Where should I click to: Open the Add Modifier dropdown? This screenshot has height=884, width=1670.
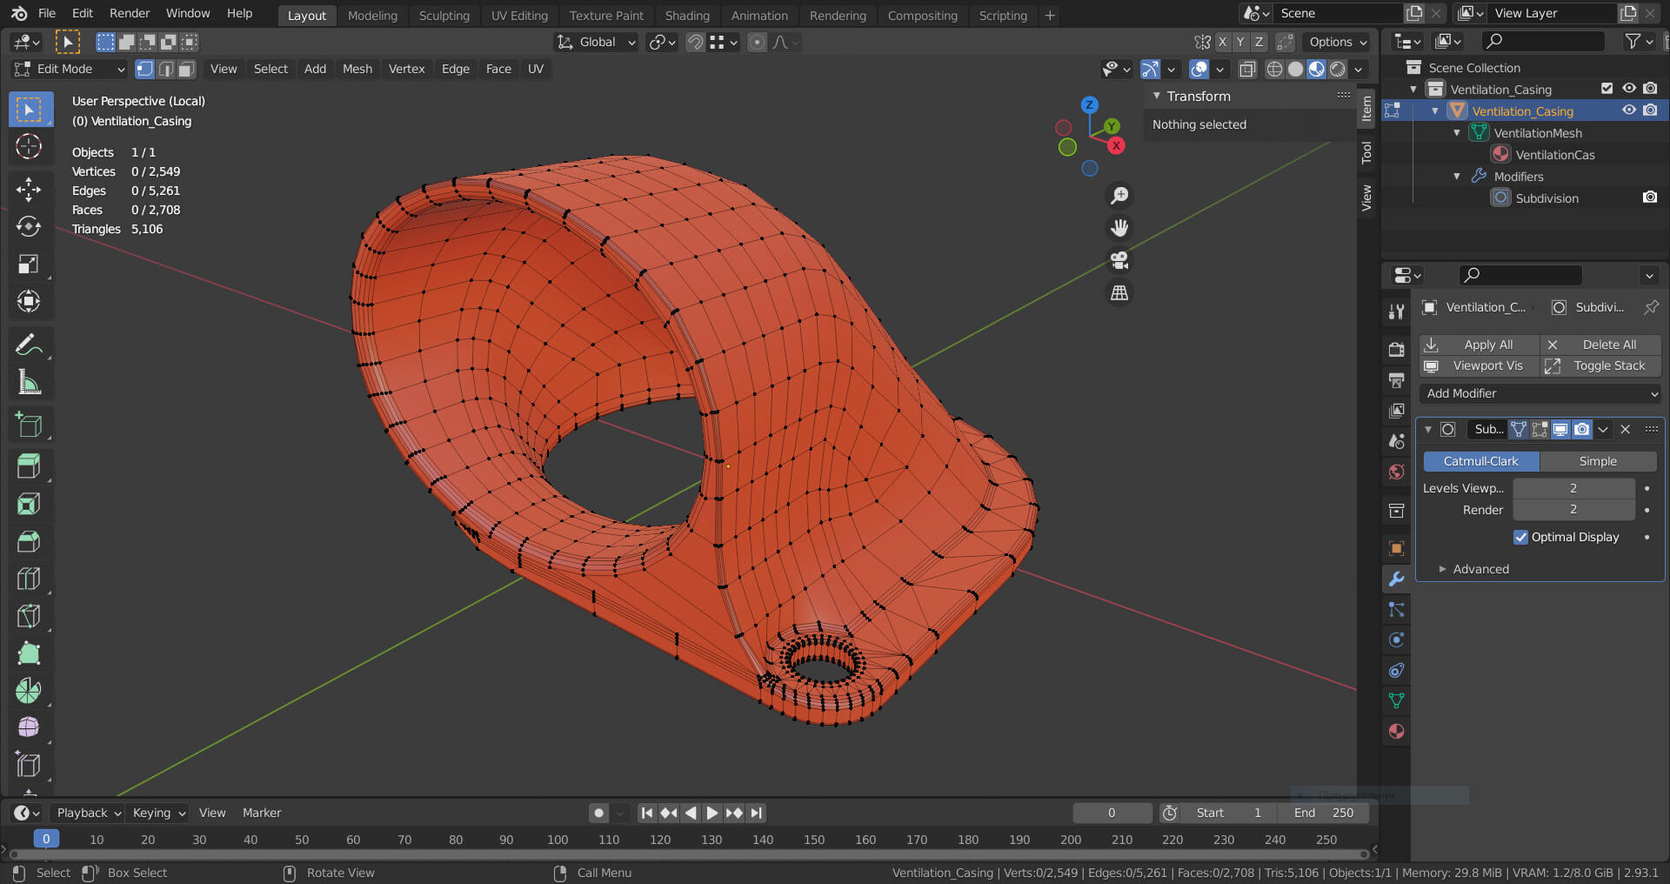(1540, 393)
